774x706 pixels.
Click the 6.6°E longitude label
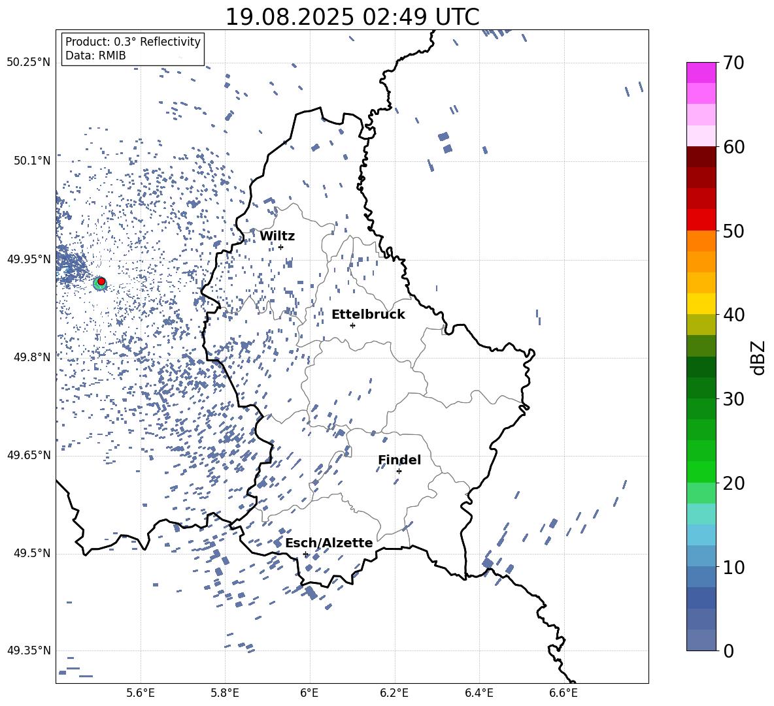(564, 694)
